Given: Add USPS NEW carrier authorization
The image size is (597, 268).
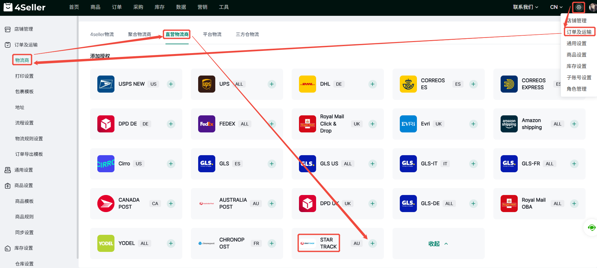Looking at the screenshot, I should point(171,84).
